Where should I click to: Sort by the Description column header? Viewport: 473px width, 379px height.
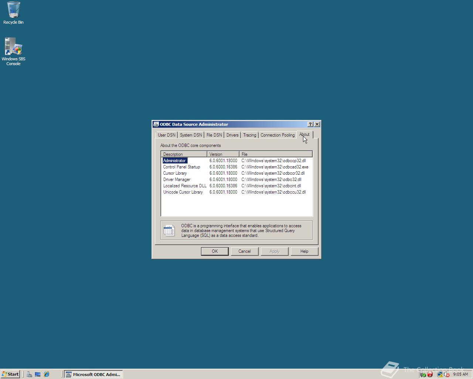184,154
